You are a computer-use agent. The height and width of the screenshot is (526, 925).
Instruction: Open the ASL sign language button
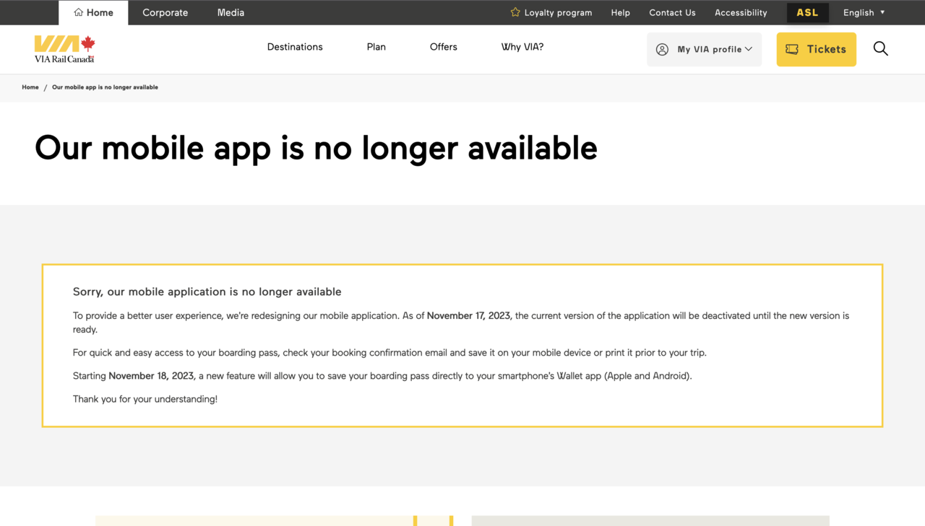click(x=808, y=12)
